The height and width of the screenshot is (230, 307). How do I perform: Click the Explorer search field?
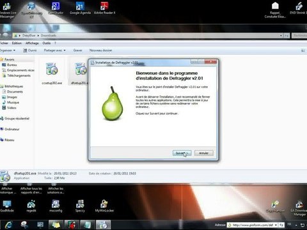[x=299, y=35]
